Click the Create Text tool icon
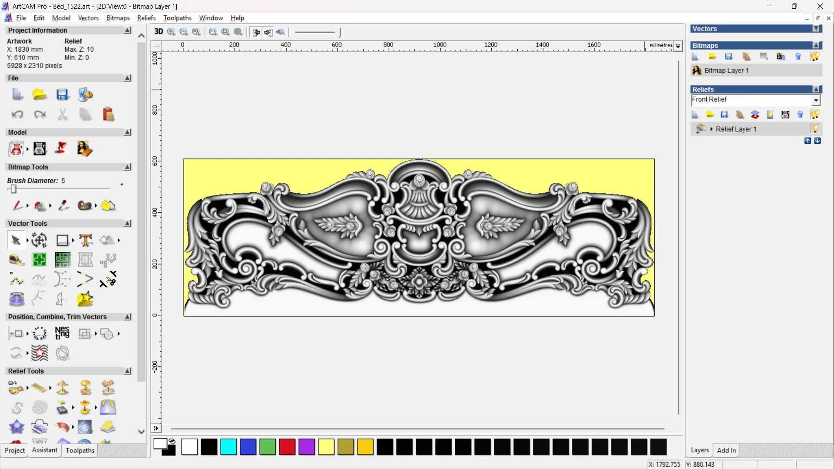This screenshot has height=469, width=834. point(86,240)
